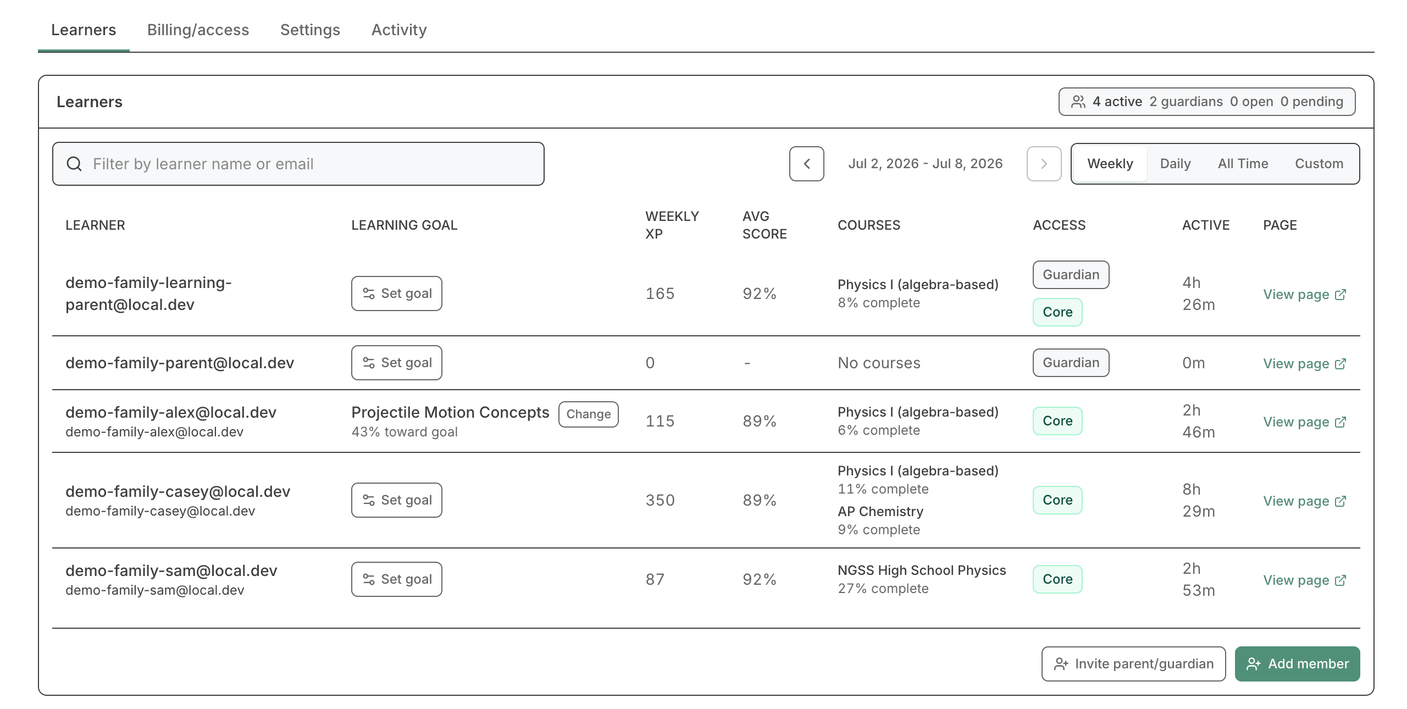Click the name demo-family-alex@local.dev

[171, 412]
